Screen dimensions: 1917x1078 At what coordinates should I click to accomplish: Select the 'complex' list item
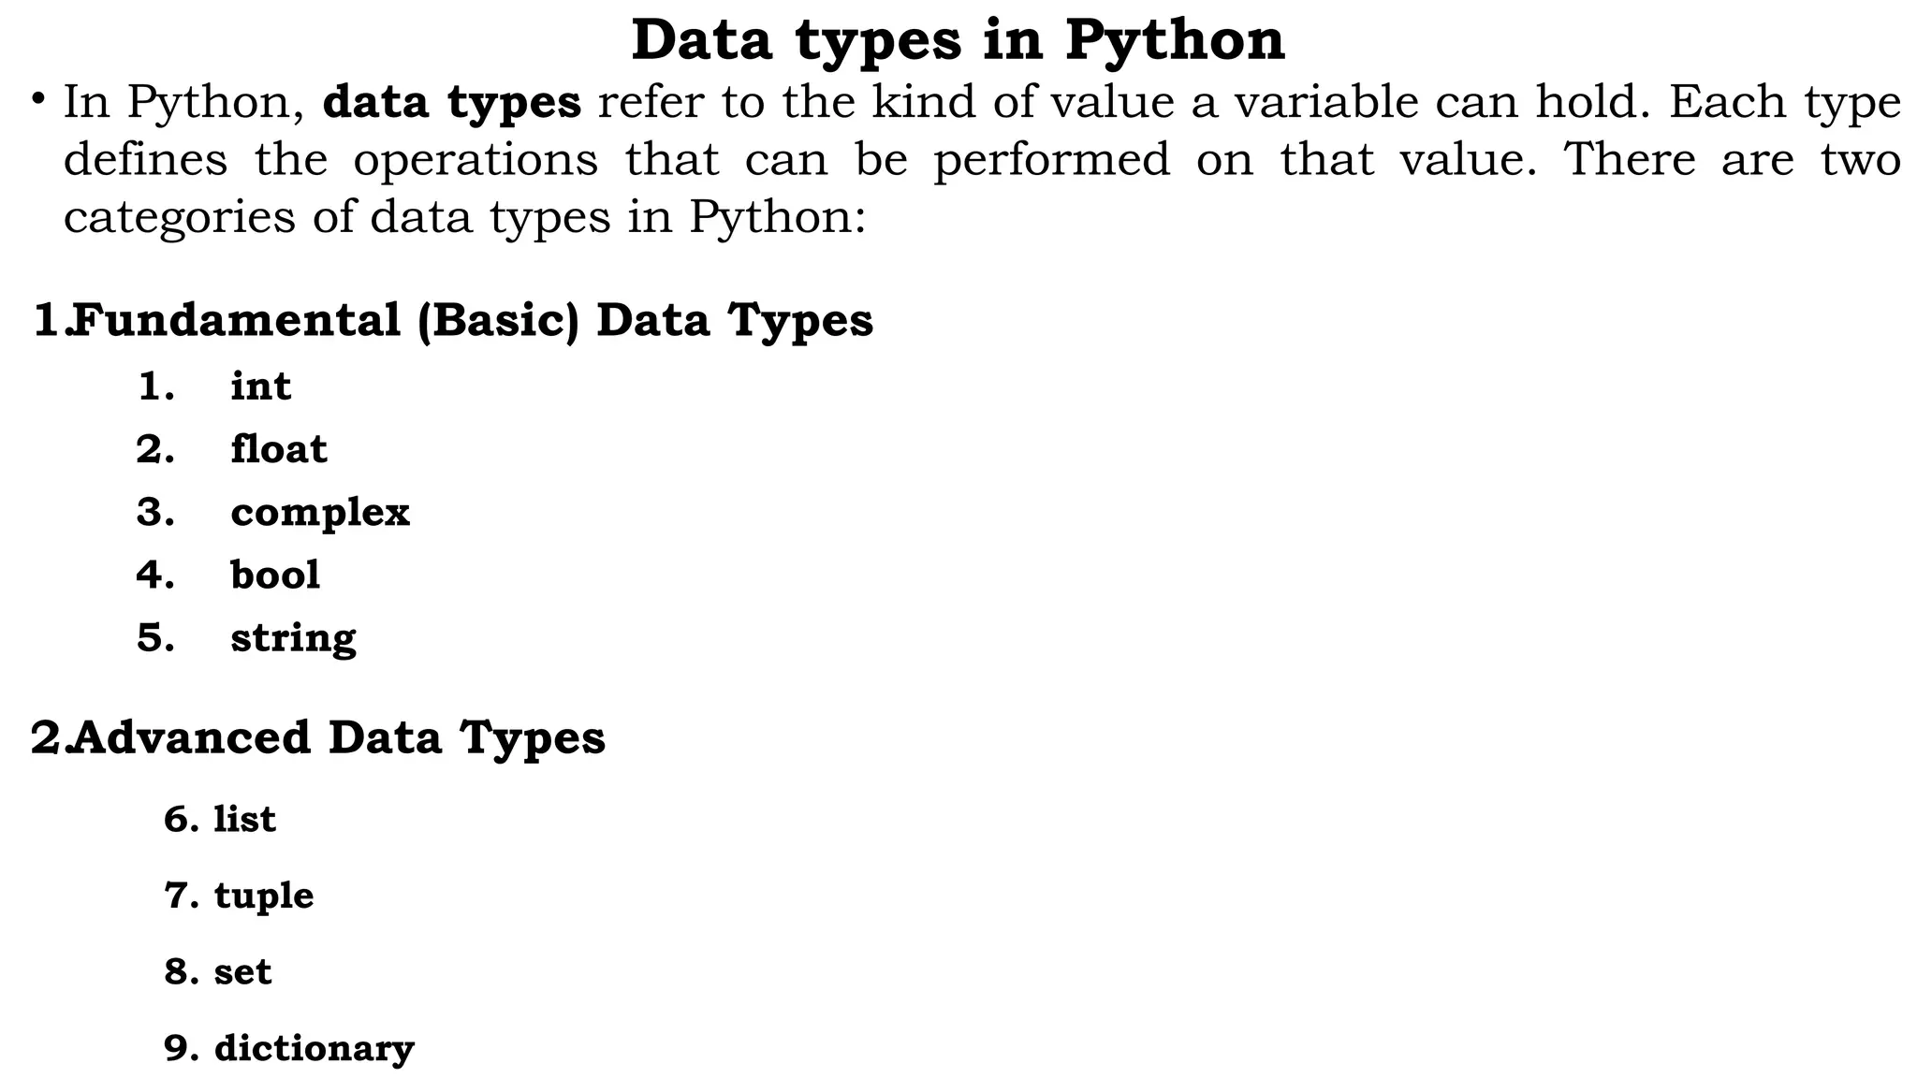[x=320, y=512]
